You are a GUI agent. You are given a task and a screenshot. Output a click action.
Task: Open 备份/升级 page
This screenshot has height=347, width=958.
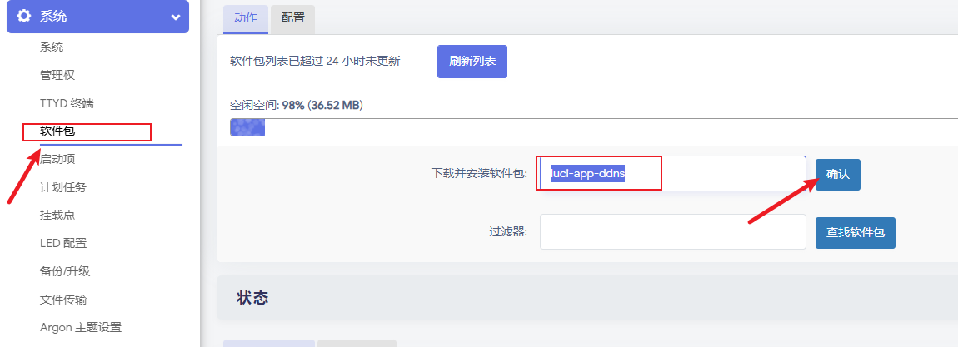coord(65,271)
